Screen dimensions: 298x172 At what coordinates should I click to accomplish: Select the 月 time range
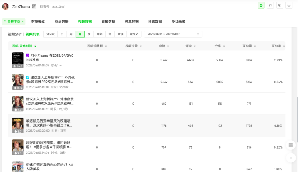80,34
